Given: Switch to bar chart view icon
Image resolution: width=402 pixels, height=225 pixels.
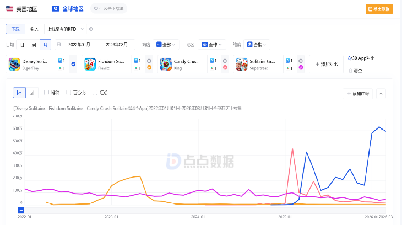Looking at the screenshot, I should coord(32,93).
